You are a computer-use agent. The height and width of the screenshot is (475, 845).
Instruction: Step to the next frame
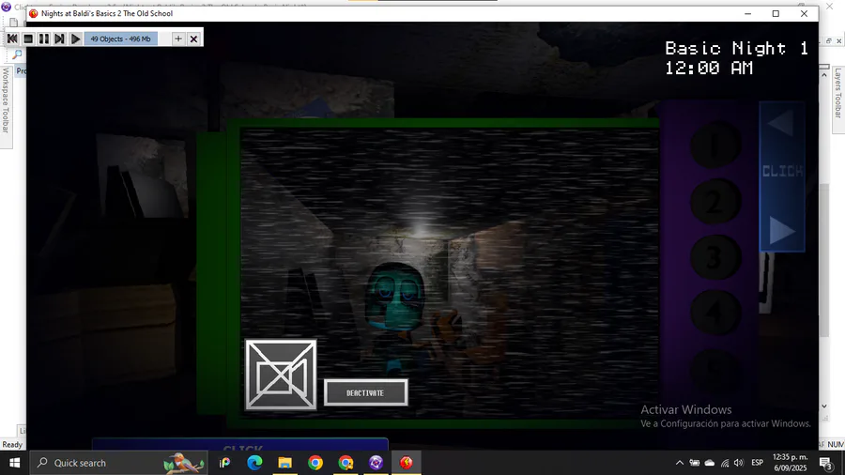(x=59, y=38)
